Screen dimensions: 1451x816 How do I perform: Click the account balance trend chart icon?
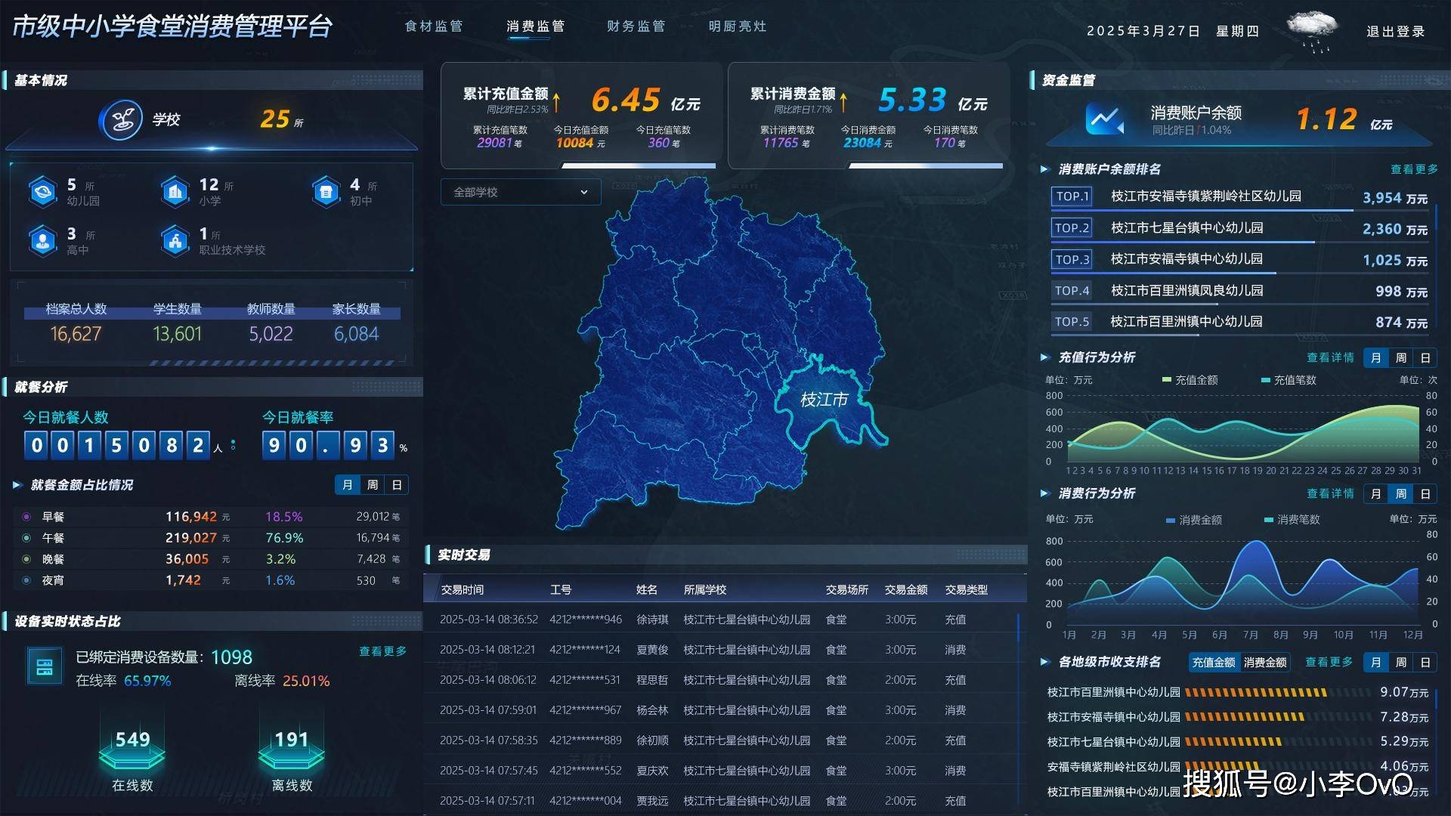coord(1104,119)
